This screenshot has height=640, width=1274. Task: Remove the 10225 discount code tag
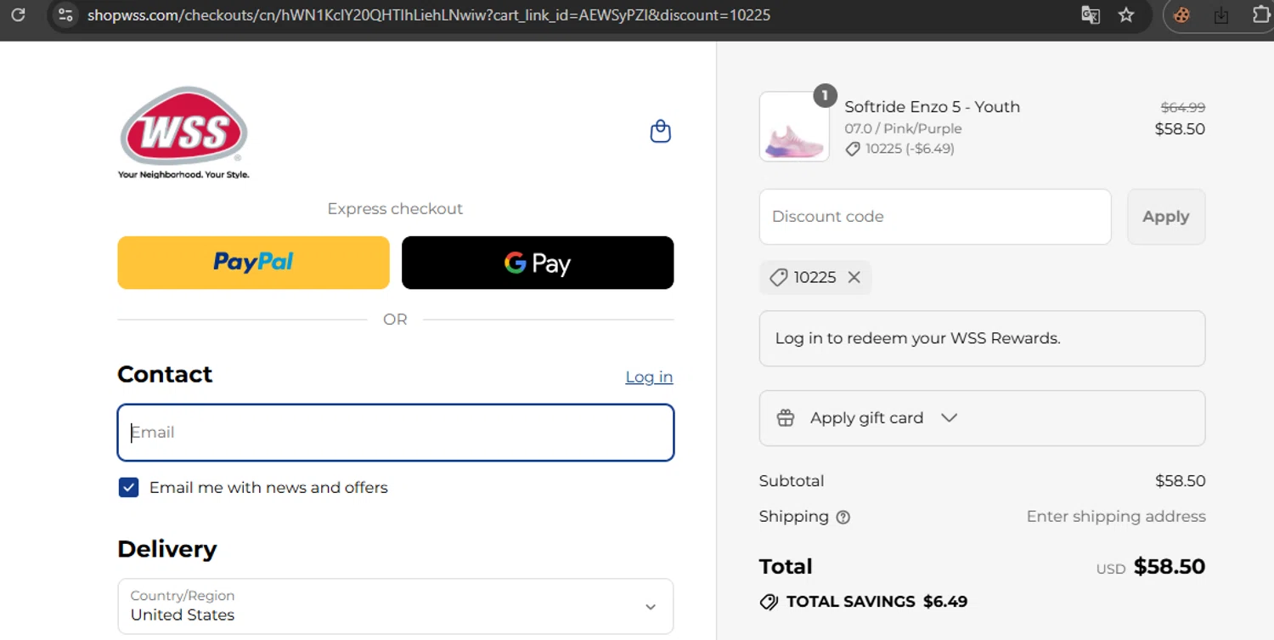point(854,277)
